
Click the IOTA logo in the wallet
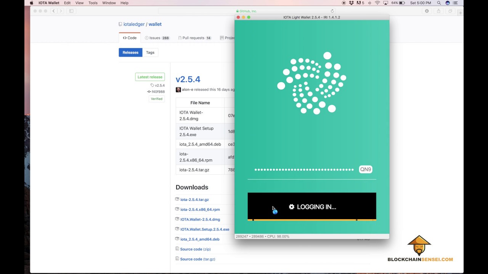311,83
